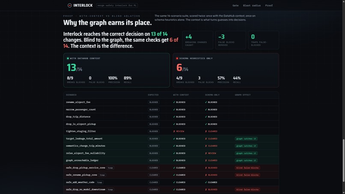Click 'graph catches it' tag for semantics_change_trip_minutes
The width and height of the screenshot is (345, 194).
246,146
